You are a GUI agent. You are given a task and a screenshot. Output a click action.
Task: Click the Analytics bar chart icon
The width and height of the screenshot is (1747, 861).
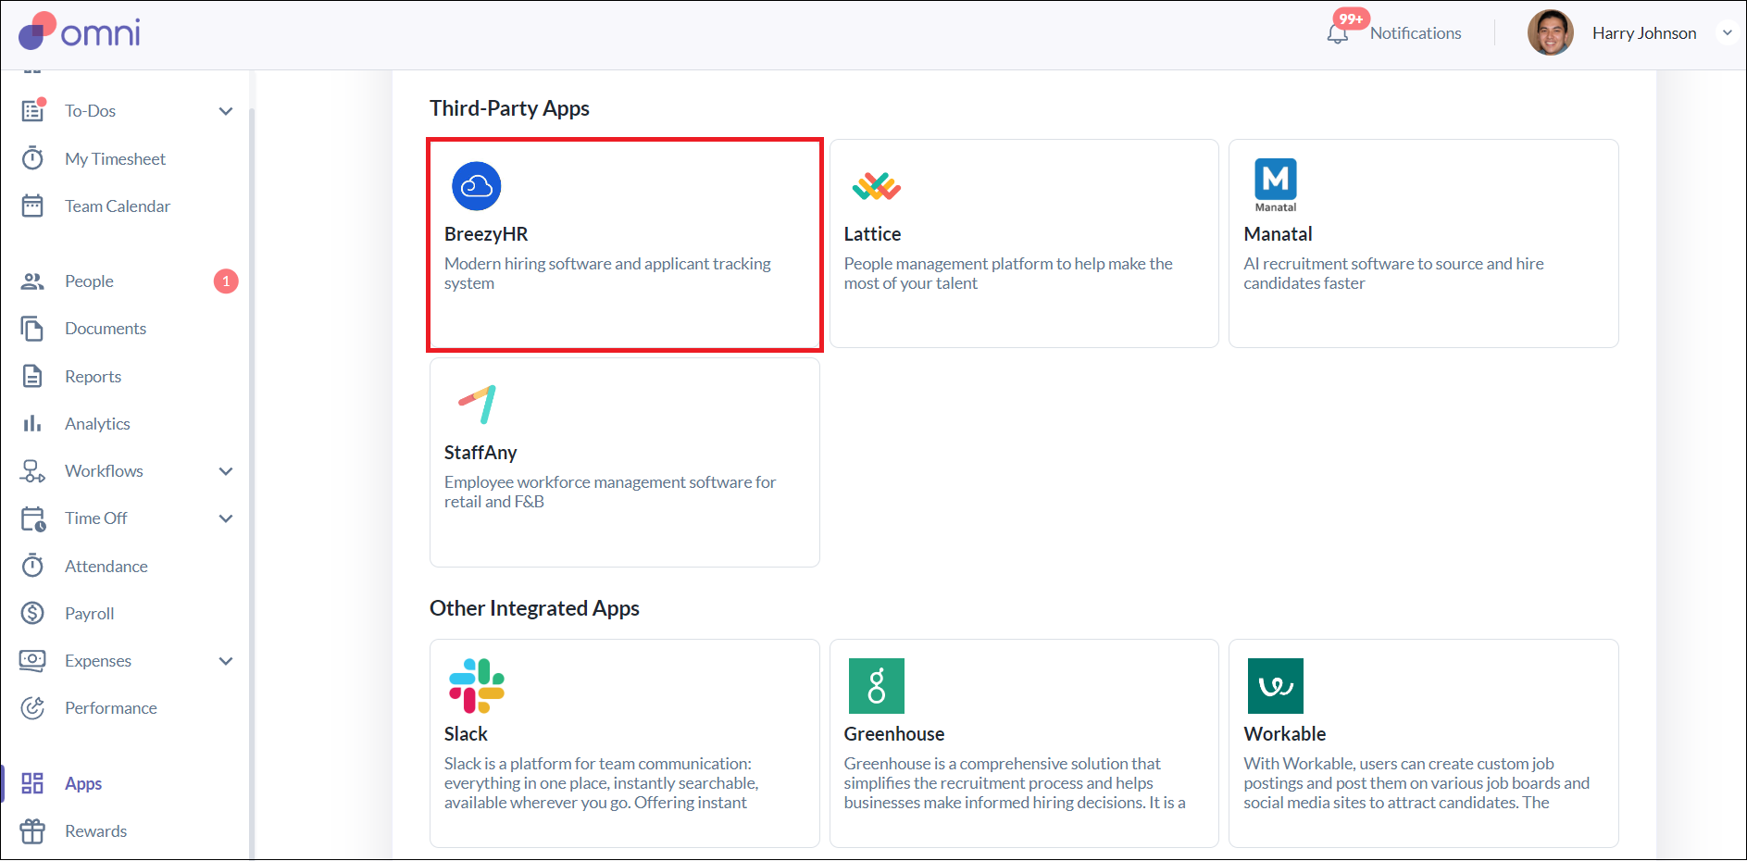pyautogui.click(x=32, y=423)
